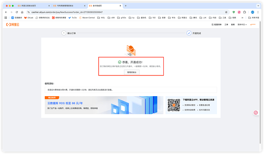The width and height of the screenshot is (264, 154).
Task: Click the browser reload button
Action: click(17, 12)
